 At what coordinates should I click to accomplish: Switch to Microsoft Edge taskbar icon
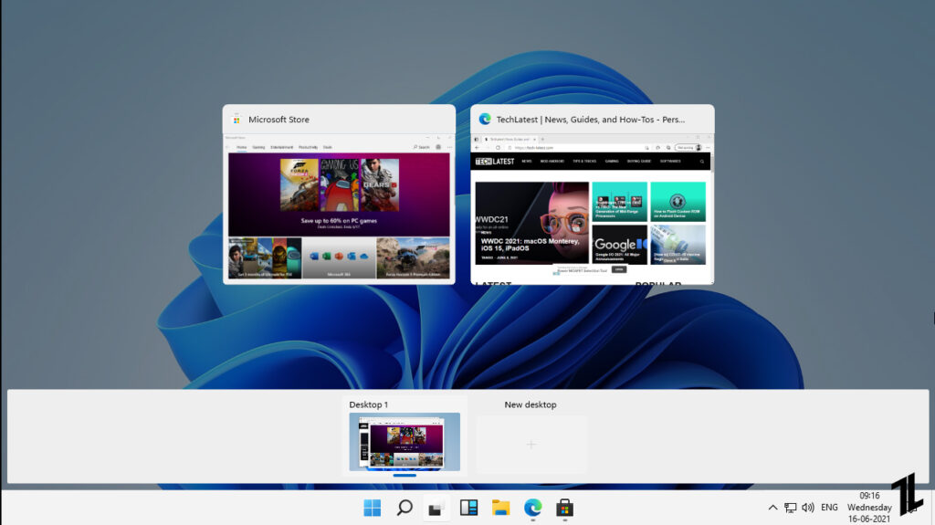tap(533, 508)
